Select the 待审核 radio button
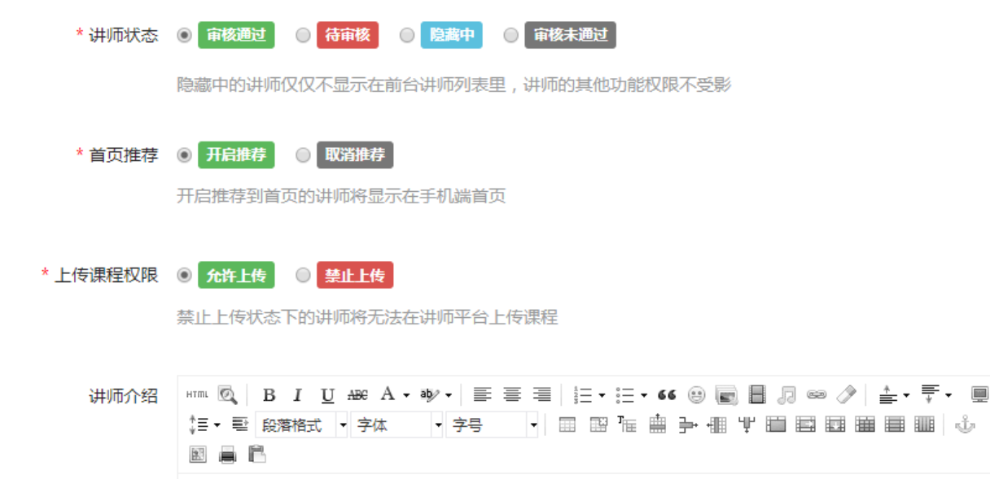Image resolution: width=990 pixels, height=479 pixels. (302, 35)
